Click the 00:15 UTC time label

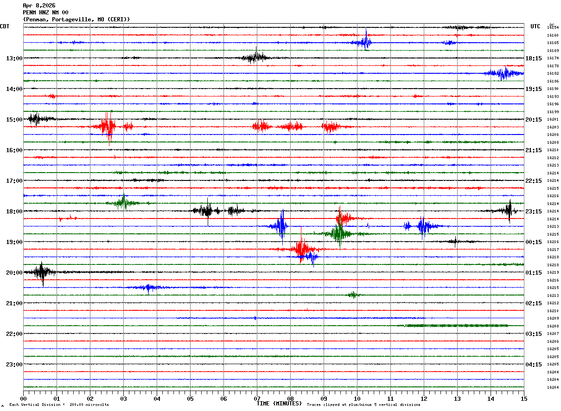click(x=534, y=242)
